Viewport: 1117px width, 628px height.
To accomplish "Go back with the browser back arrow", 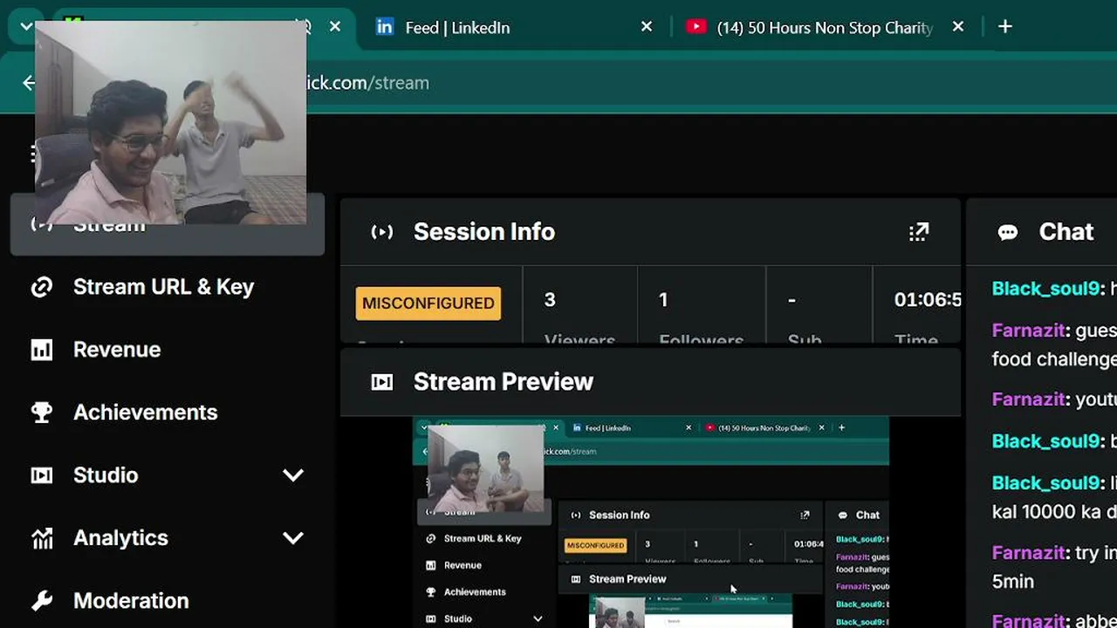I will point(29,83).
